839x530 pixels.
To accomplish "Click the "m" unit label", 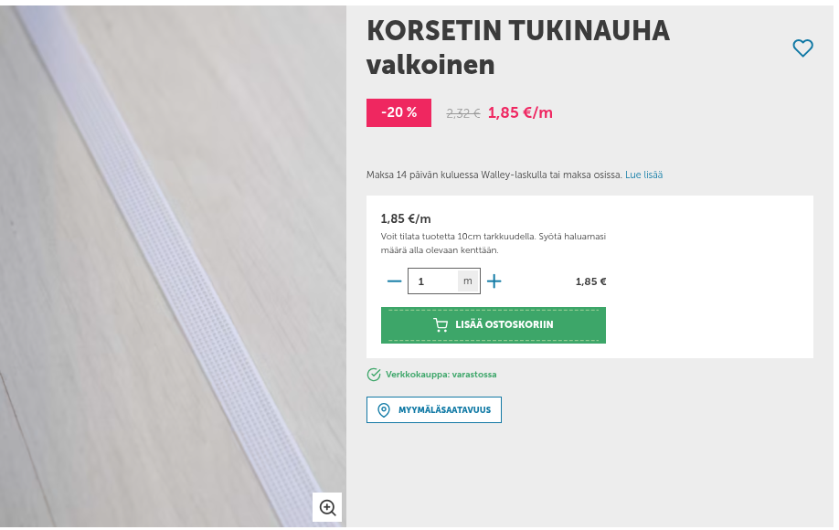I will click(468, 281).
